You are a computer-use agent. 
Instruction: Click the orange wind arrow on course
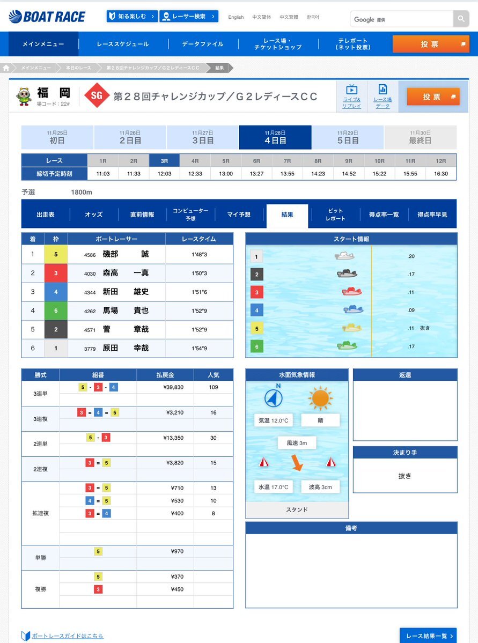point(297,462)
